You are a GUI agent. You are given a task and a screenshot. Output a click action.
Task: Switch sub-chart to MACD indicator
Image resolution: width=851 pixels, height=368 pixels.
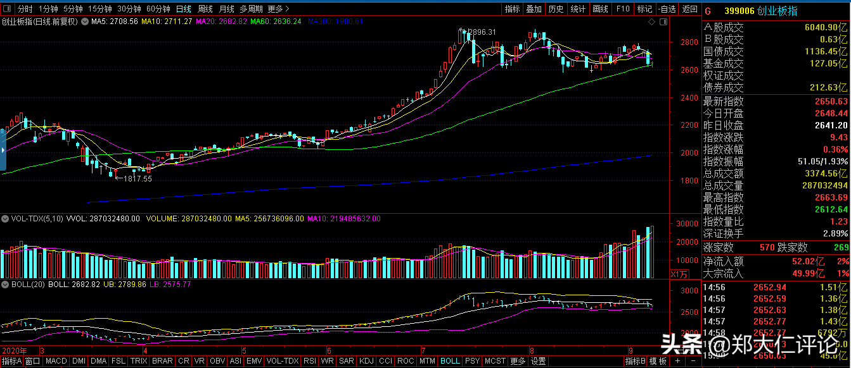56,361
